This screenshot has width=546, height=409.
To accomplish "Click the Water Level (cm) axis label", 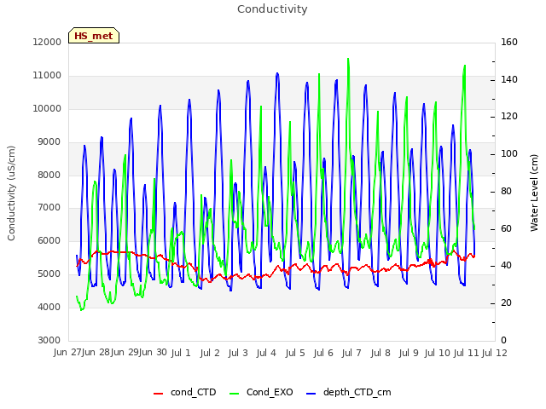I will tap(534, 193).
